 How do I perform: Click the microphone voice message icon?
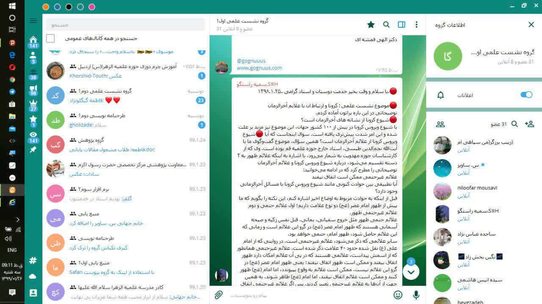416,295
